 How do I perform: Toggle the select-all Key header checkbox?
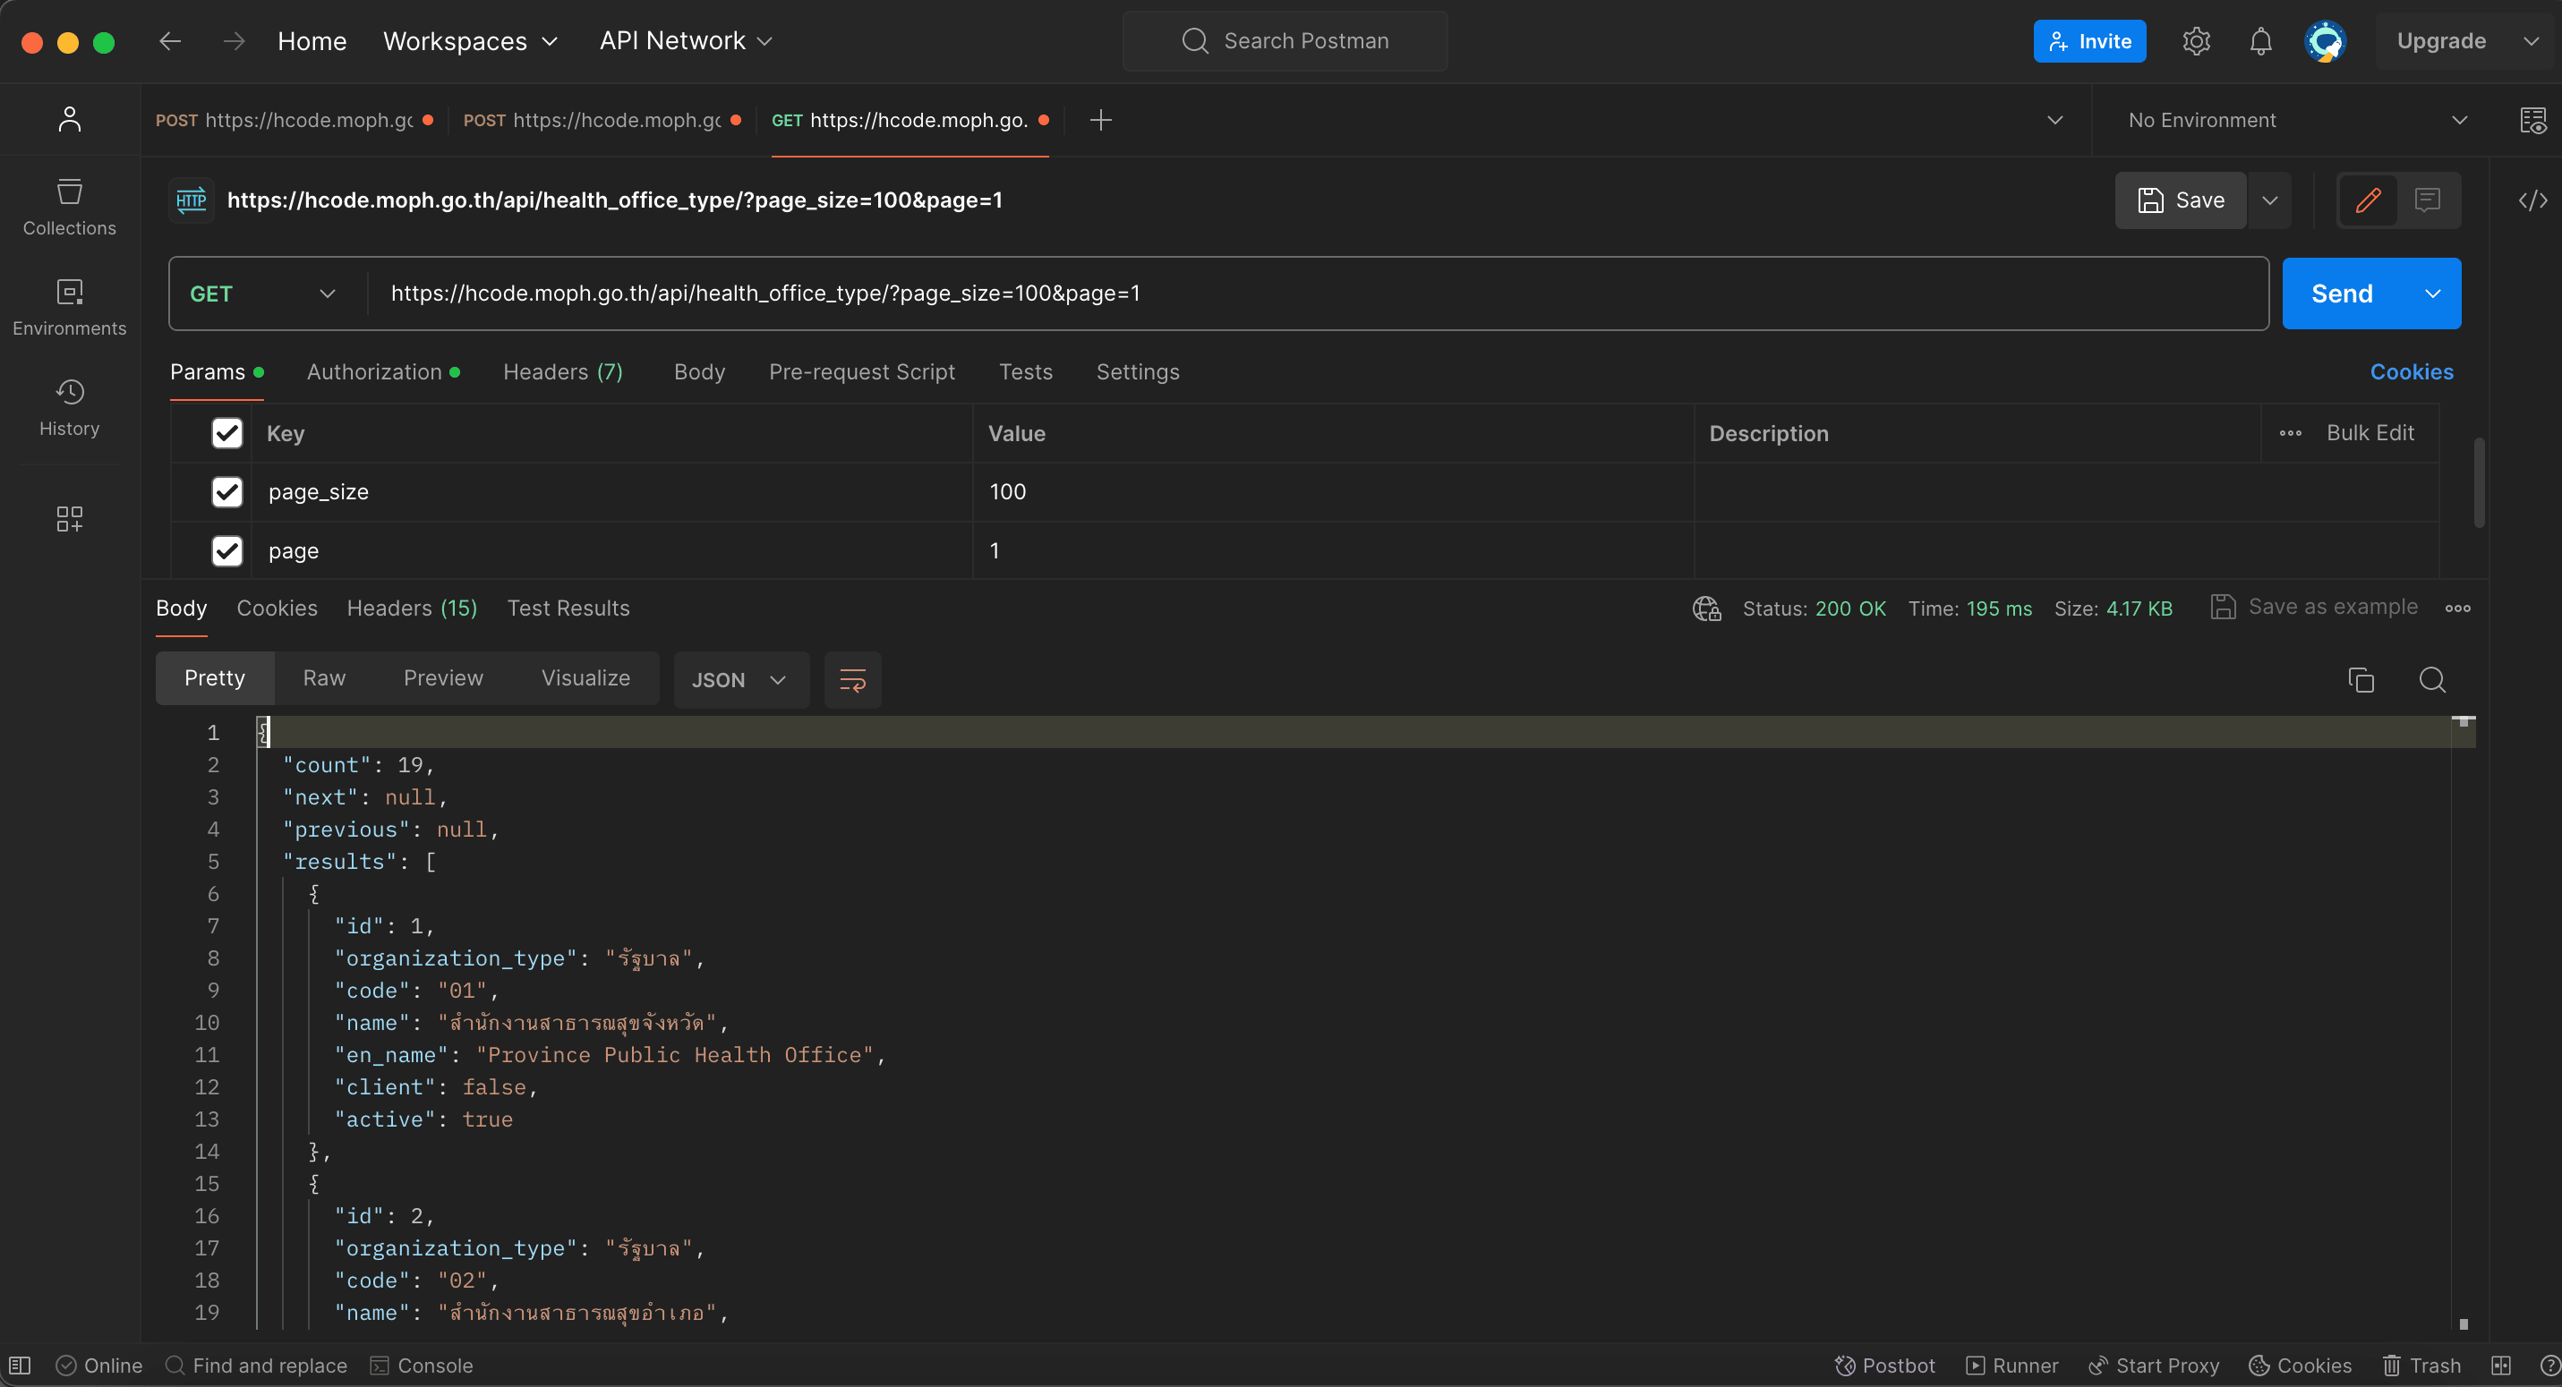pos(226,433)
